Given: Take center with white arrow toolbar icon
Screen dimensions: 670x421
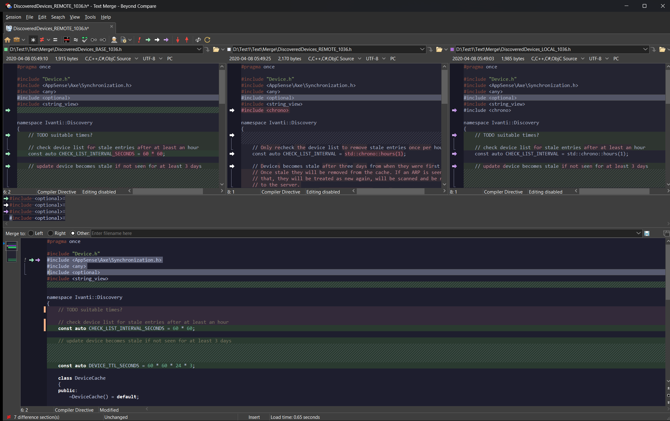Looking at the screenshot, I should 157,40.
